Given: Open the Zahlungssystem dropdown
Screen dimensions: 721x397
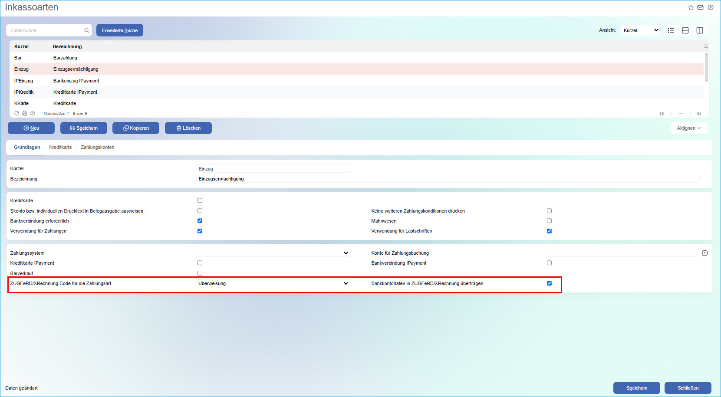Looking at the screenshot, I should click(273, 253).
